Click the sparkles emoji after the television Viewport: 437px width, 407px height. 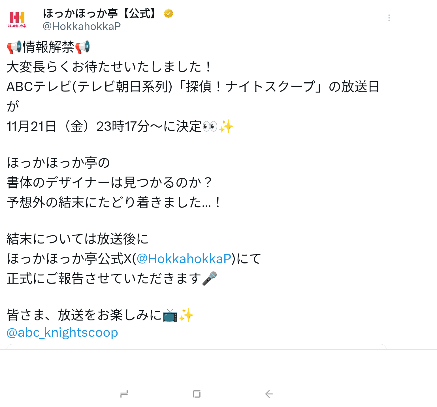[x=186, y=315]
